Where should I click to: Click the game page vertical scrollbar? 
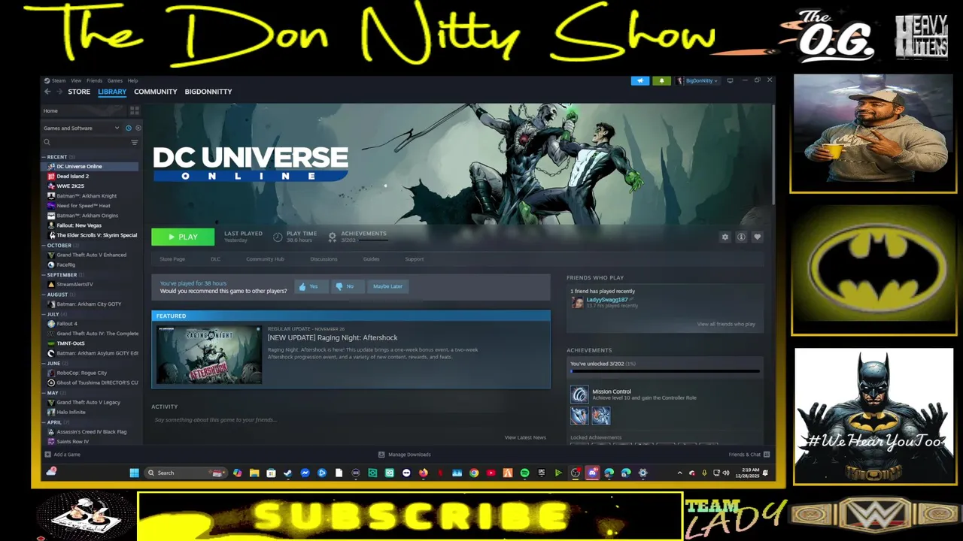pos(772,154)
